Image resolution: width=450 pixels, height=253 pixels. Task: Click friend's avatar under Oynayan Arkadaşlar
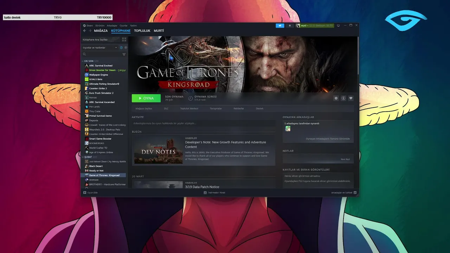pyautogui.click(x=288, y=129)
